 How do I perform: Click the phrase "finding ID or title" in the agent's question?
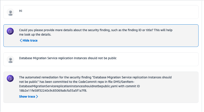(x=140, y=30)
